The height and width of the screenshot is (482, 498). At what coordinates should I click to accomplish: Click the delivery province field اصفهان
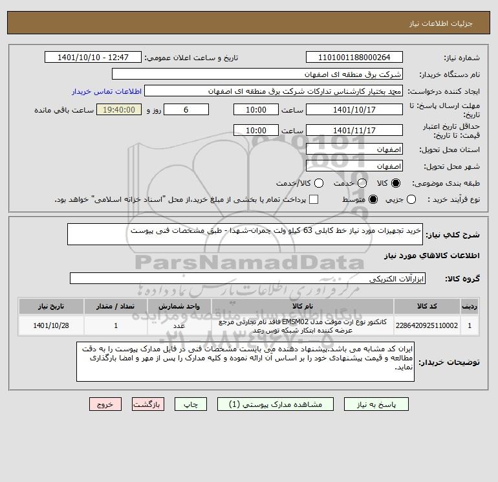(354, 149)
